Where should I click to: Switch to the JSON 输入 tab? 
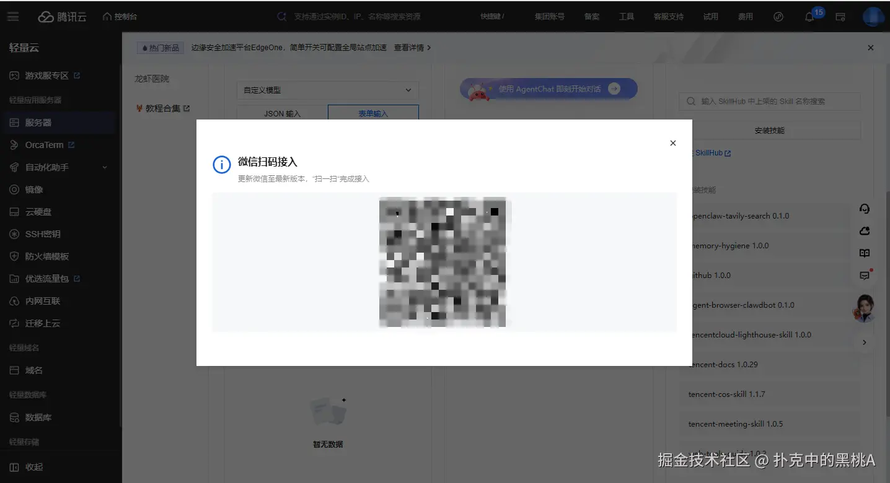click(x=282, y=113)
